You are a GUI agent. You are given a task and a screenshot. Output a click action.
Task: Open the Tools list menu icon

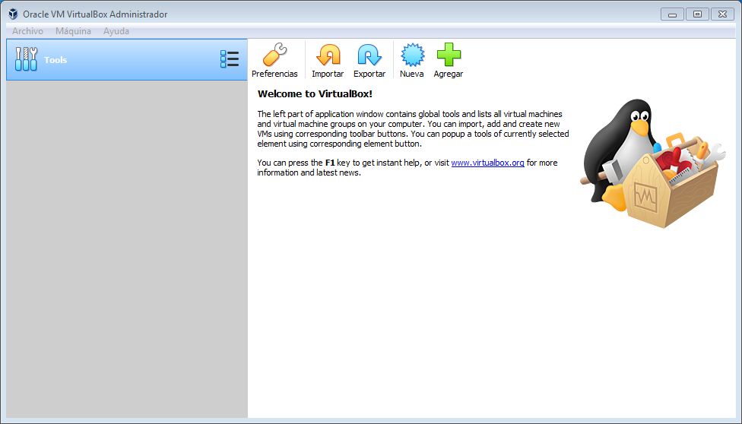(x=229, y=59)
